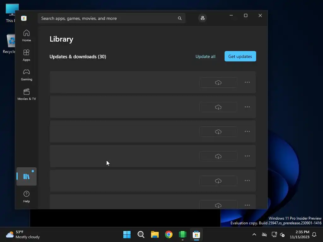Screen dimensions: 323x242
Task: Open more options for sixth app row
Action: point(247,205)
